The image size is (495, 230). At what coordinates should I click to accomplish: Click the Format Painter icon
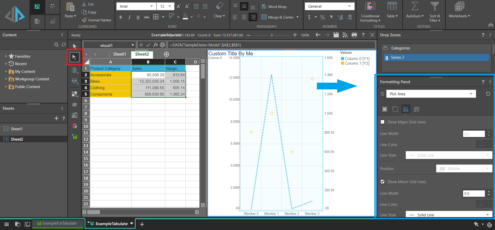point(84,20)
